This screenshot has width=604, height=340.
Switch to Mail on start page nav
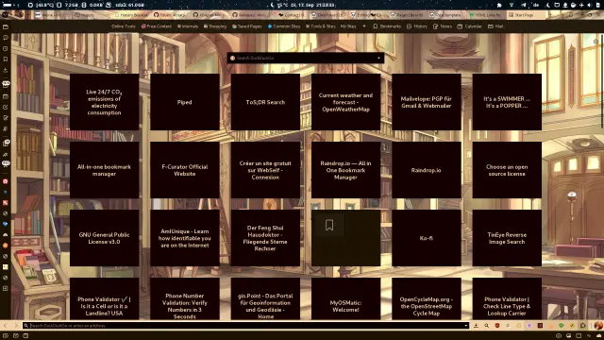tap(495, 26)
